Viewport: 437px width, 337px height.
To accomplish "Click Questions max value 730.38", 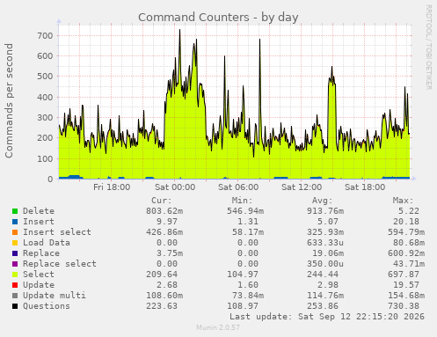I will [404, 306].
